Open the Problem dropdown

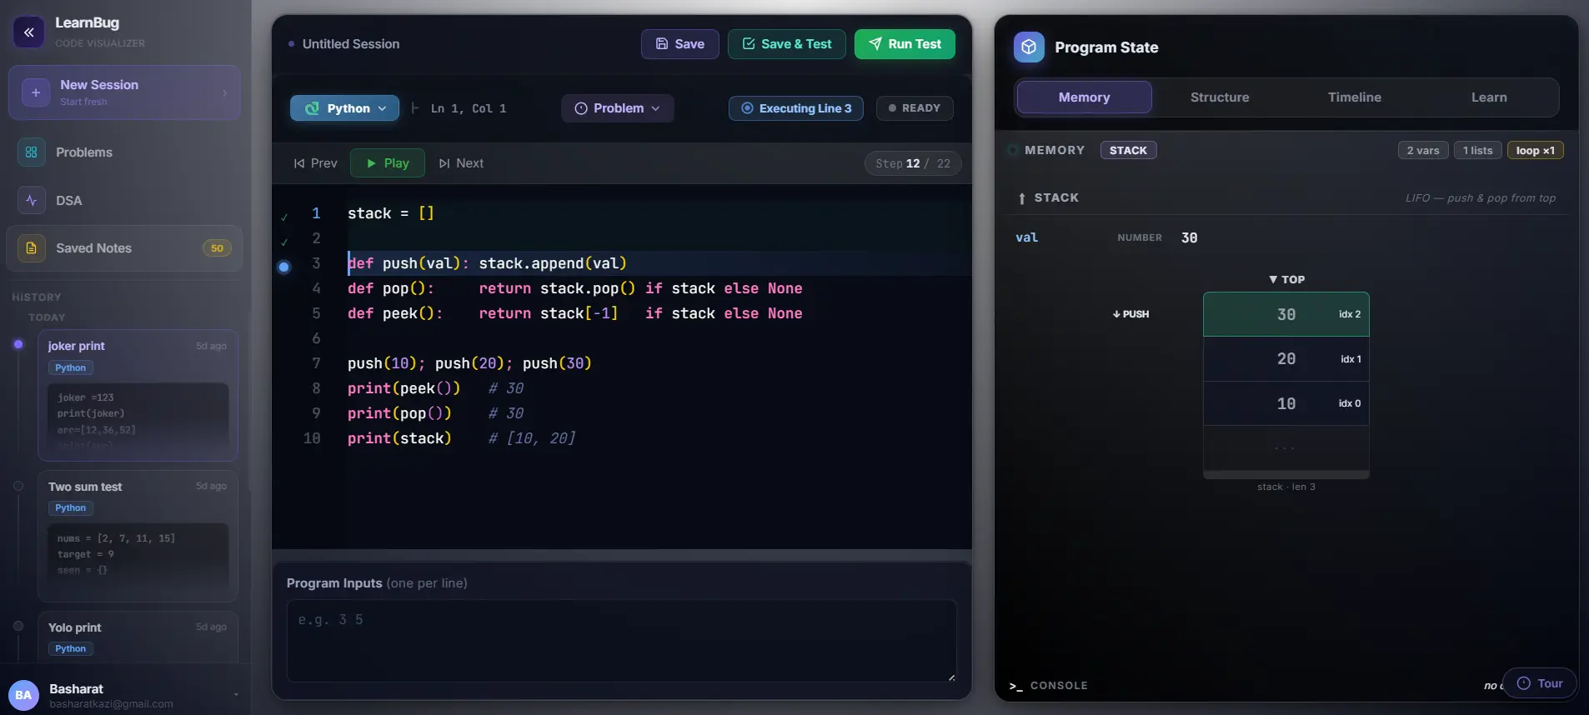(618, 108)
